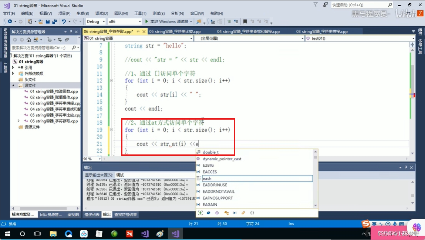Collapse the for loop at line 19
Viewport: 425px width, 240px height.
point(111,130)
